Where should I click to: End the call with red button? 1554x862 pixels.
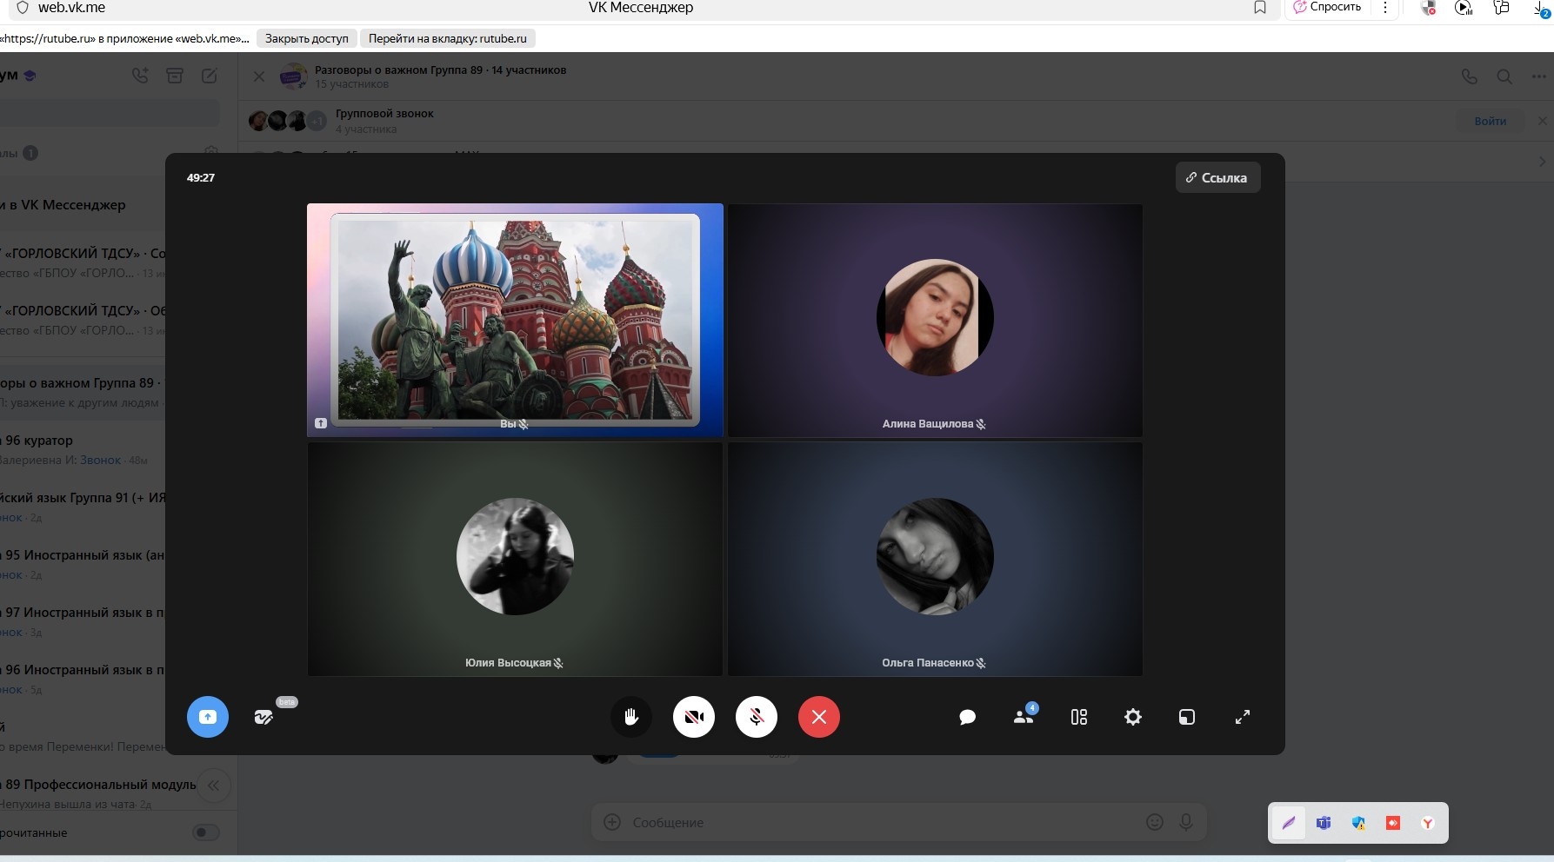(x=819, y=717)
